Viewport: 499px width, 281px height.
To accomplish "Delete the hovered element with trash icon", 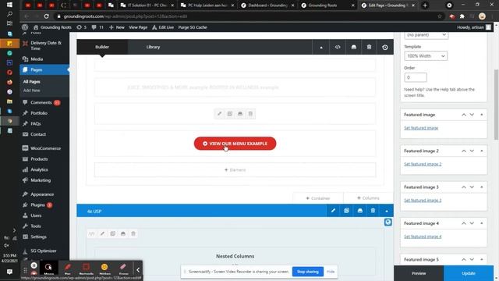I will pos(250,114).
